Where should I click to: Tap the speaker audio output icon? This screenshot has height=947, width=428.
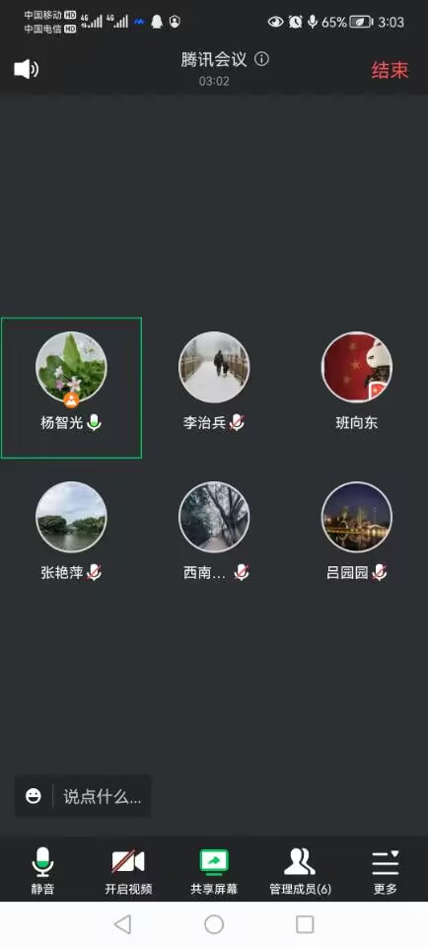click(x=26, y=69)
